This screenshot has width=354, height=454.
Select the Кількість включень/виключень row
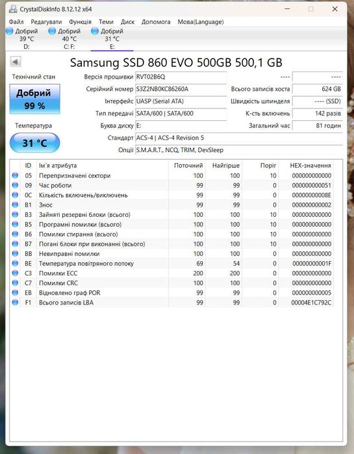coord(172,195)
